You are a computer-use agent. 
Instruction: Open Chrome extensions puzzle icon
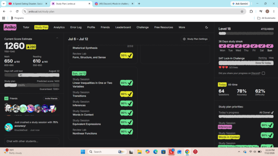pos(251,12)
